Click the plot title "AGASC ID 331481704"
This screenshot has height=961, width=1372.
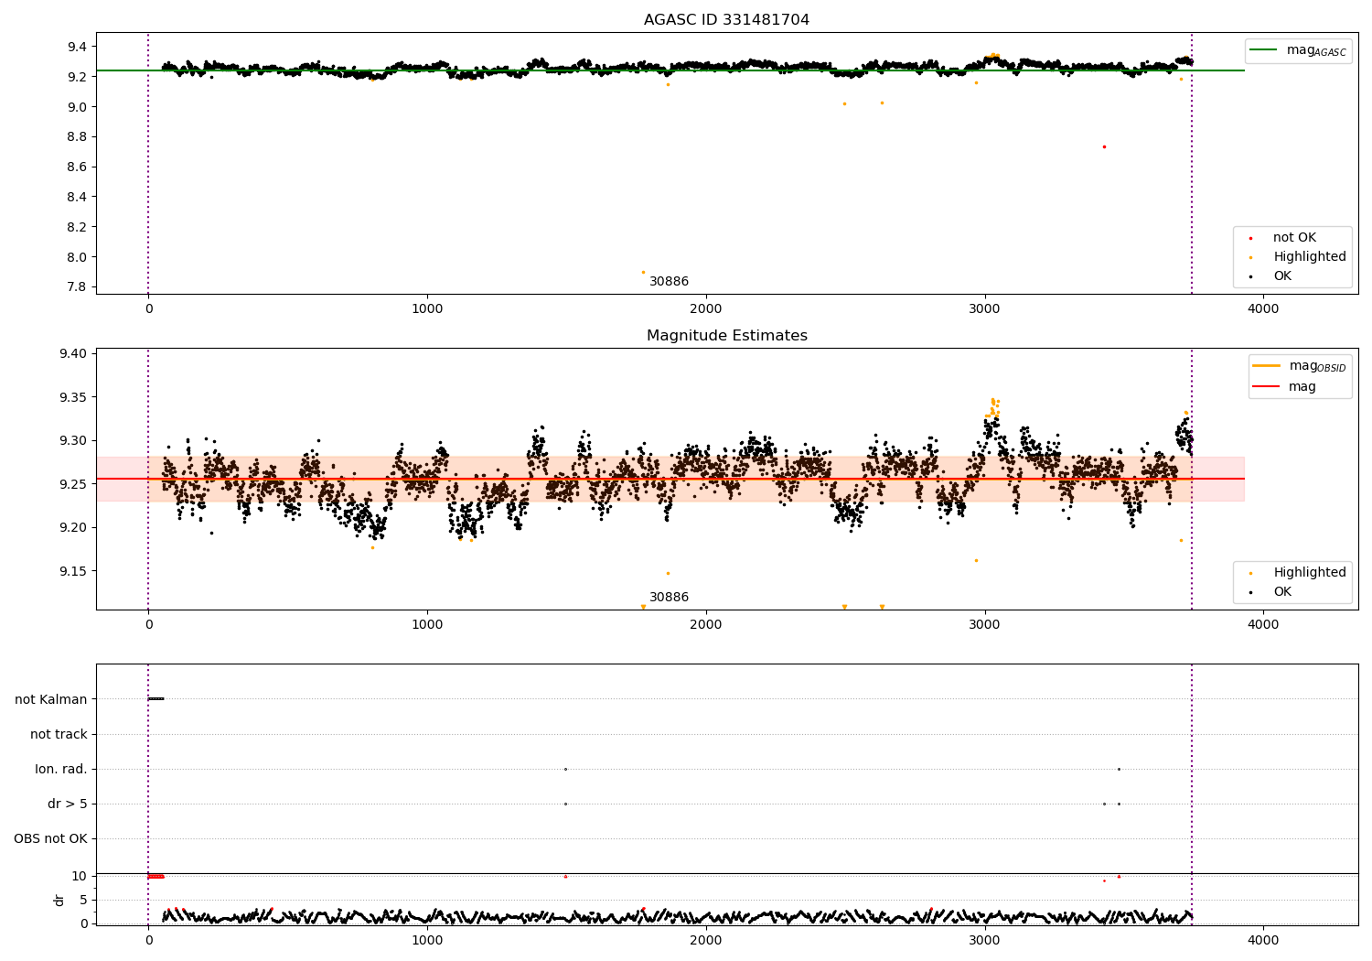726,20
